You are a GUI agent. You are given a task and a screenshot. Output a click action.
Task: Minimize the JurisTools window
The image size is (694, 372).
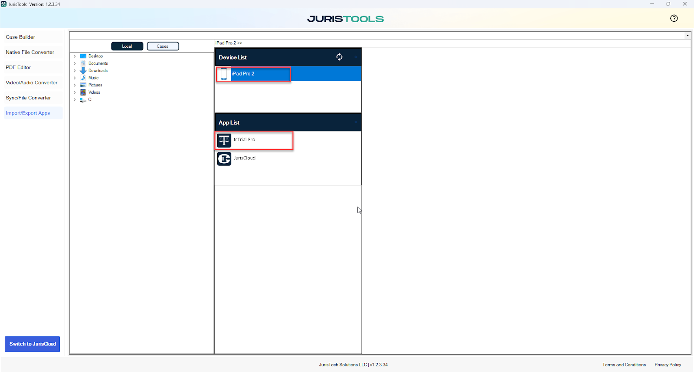652,4
